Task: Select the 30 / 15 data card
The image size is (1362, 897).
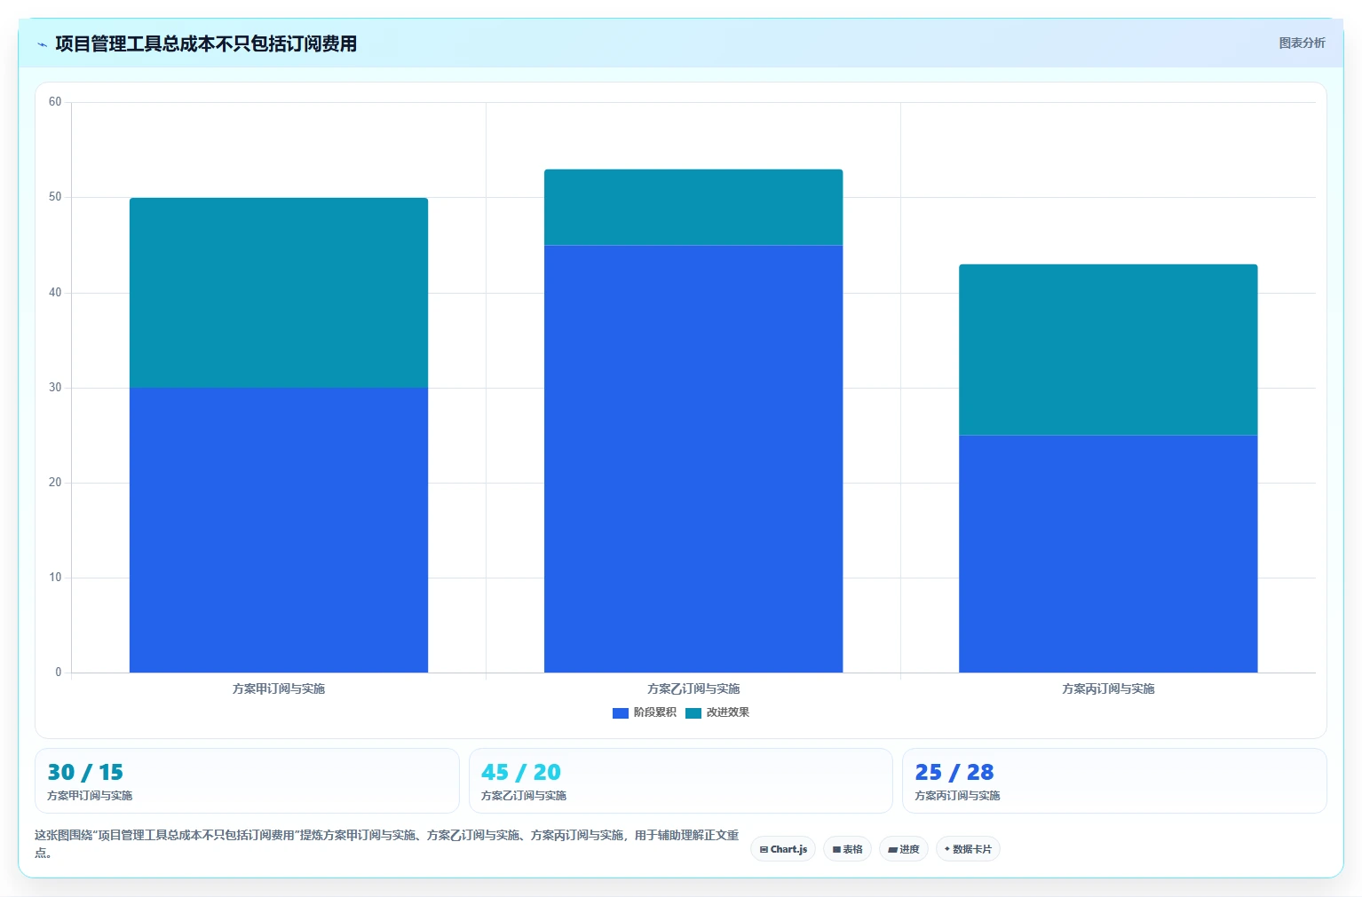Action: coord(247,781)
